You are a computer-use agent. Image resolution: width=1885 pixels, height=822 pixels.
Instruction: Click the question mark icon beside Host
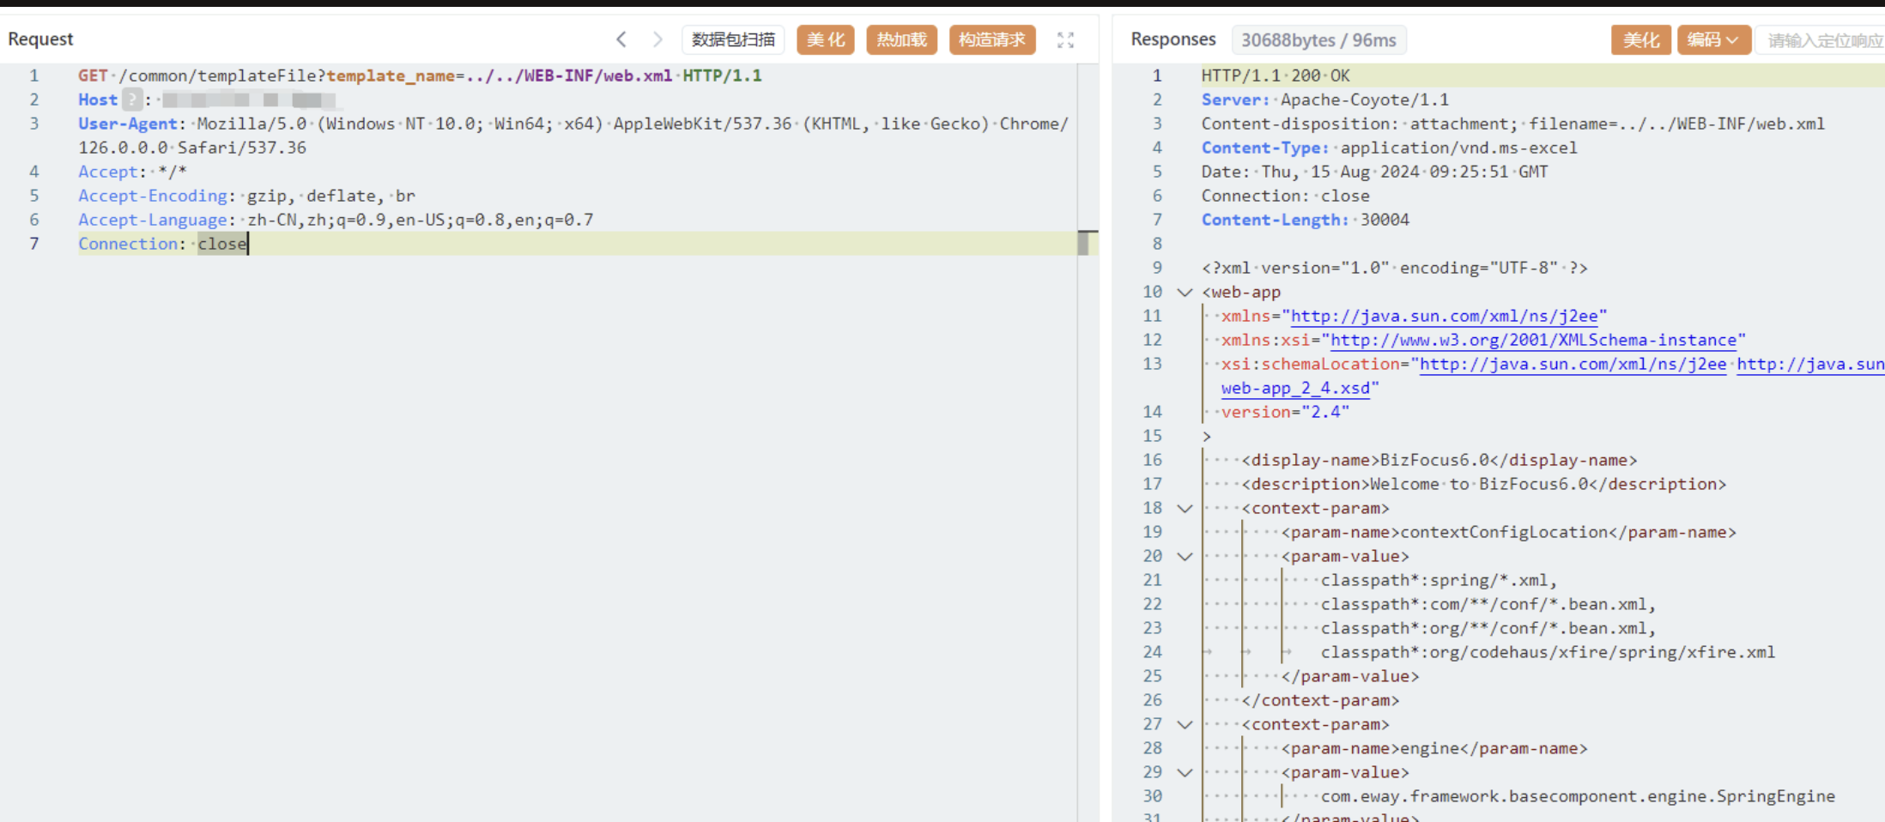pyautogui.click(x=131, y=100)
